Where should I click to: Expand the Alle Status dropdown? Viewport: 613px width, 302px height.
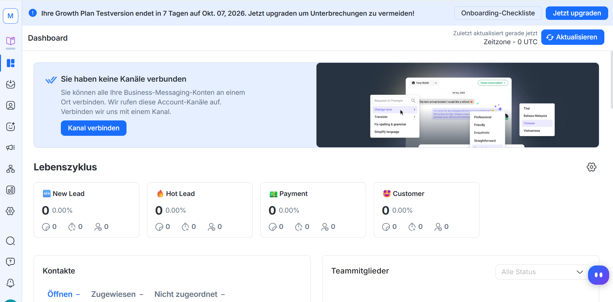click(542, 272)
